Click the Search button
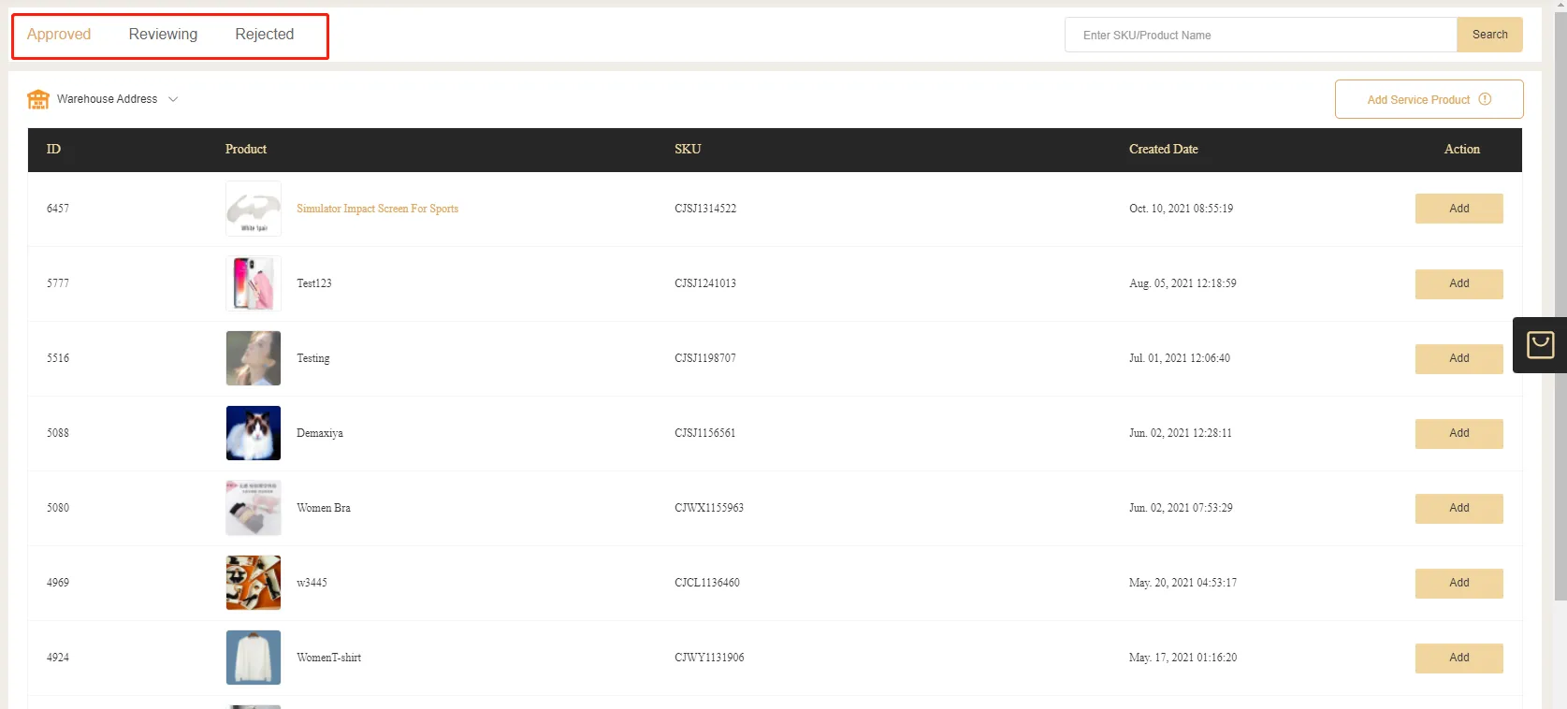Viewport: 1567px width, 709px height. click(x=1489, y=35)
